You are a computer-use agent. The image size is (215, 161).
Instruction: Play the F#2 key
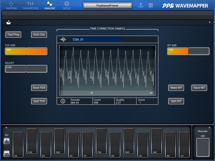(101, 141)
